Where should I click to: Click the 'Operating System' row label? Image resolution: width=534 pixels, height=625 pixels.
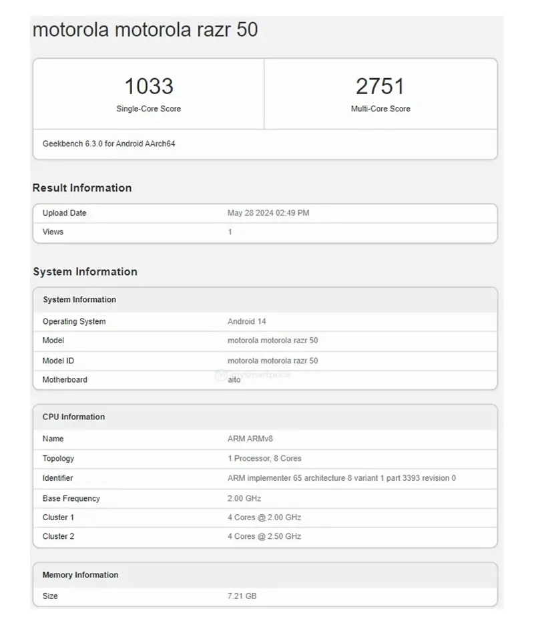point(74,321)
